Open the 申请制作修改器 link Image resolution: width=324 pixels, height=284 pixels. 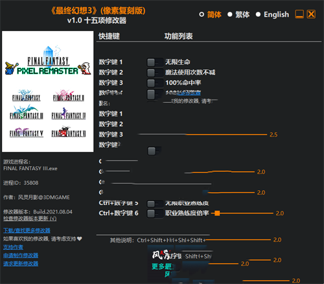tap(21, 256)
